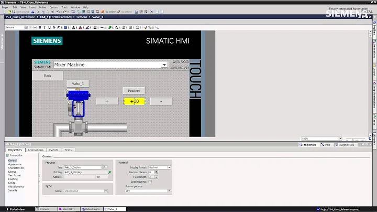Click the Delete X icon in main toolbar
The width and height of the screenshot is (377, 212).
click(52, 12)
